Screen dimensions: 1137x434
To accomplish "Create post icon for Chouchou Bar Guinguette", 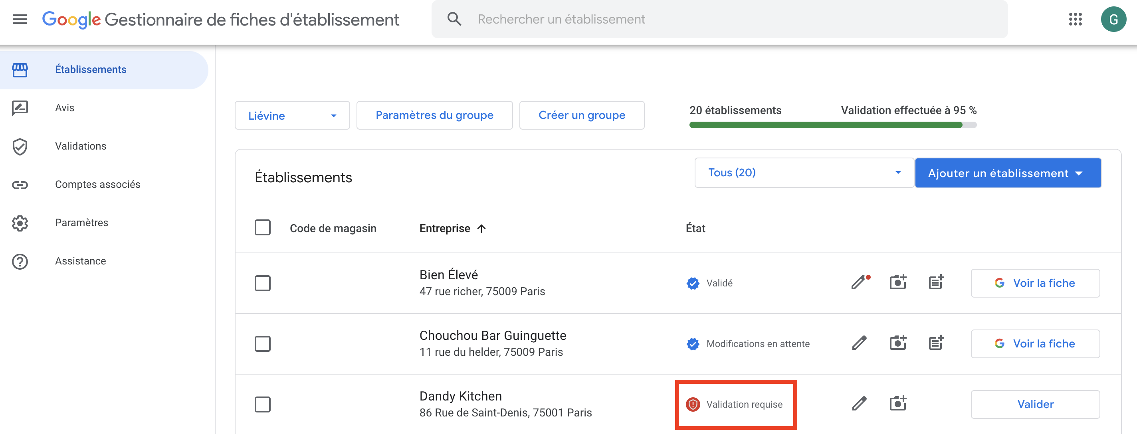I will tap(936, 343).
